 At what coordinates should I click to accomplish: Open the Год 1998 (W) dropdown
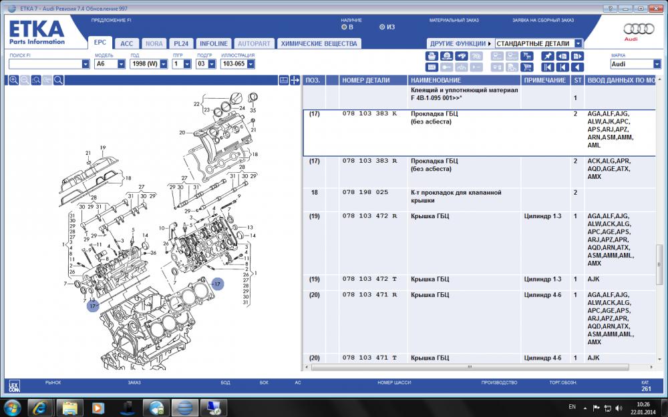click(162, 64)
